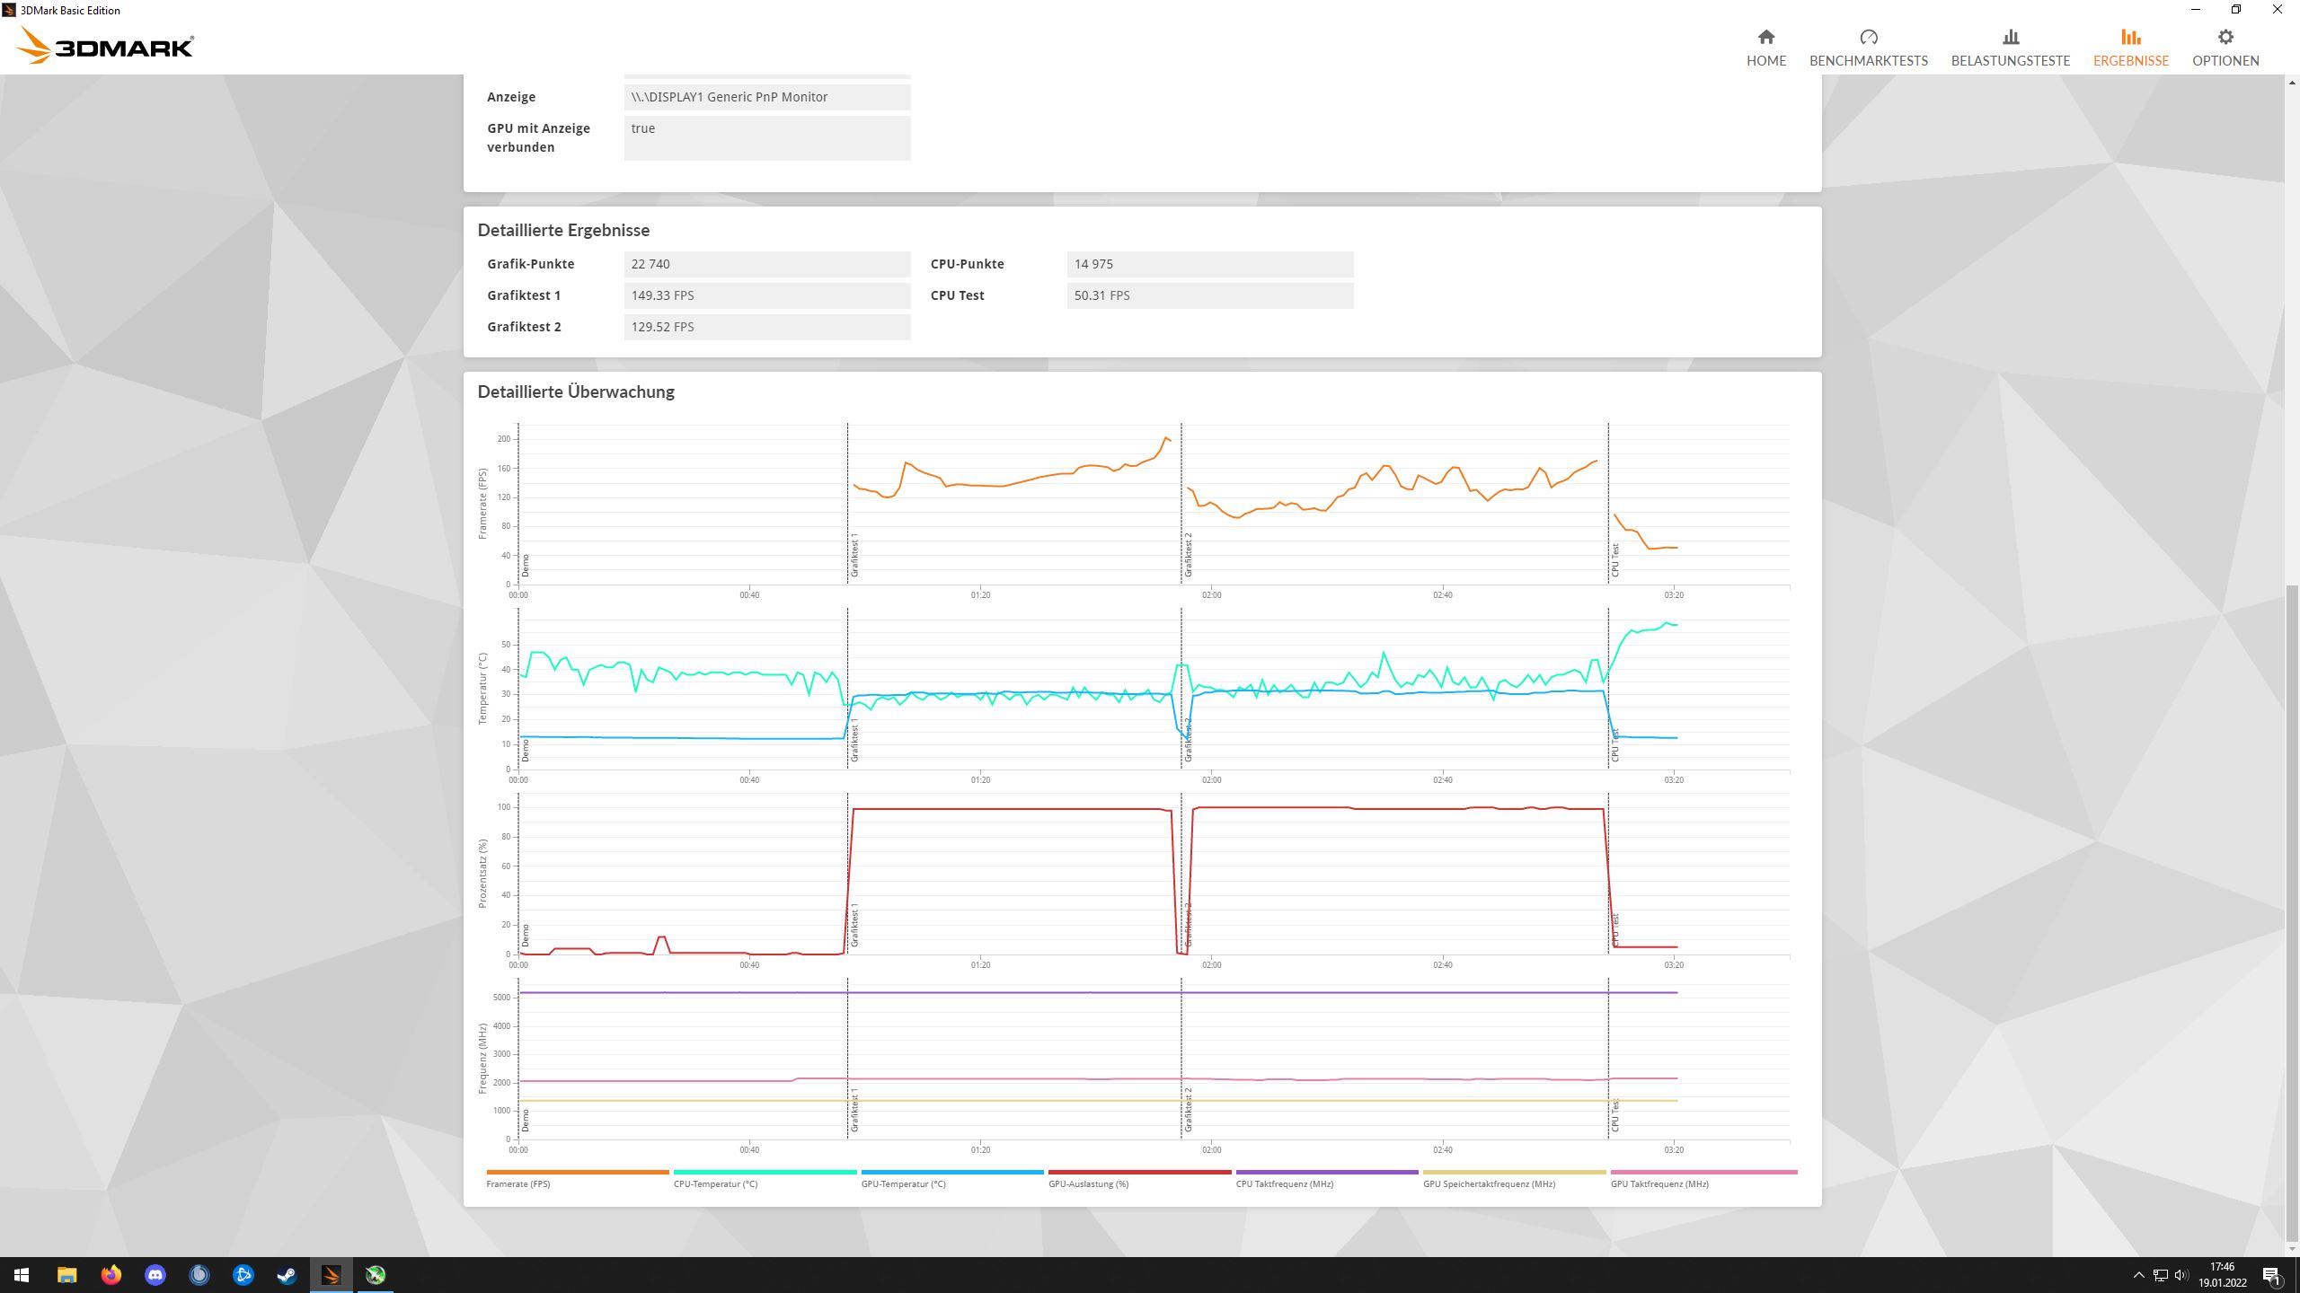Open Discord from the taskbar
The width and height of the screenshot is (2300, 1293).
155,1274
